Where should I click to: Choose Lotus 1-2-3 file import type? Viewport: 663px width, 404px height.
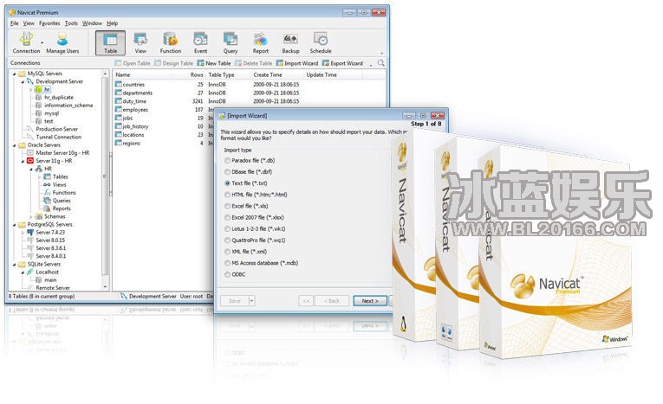(255, 228)
